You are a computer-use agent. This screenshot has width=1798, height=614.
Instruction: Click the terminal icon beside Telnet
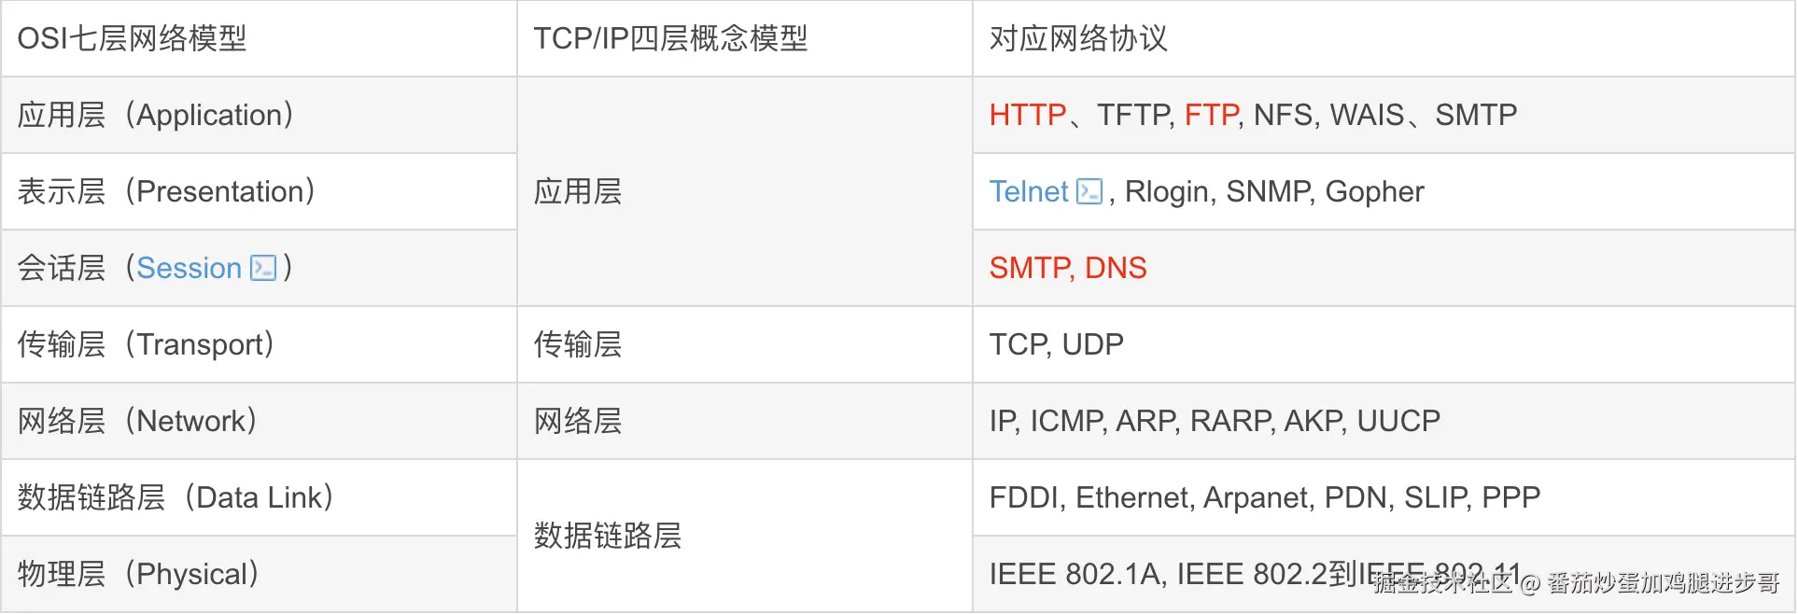(x=1089, y=191)
